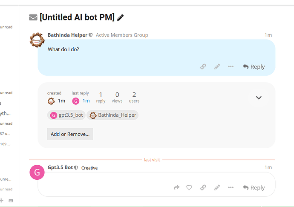Copy link of the Gpt3.5 Bot post
This screenshot has width=294, height=207.
(x=203, y=187)
